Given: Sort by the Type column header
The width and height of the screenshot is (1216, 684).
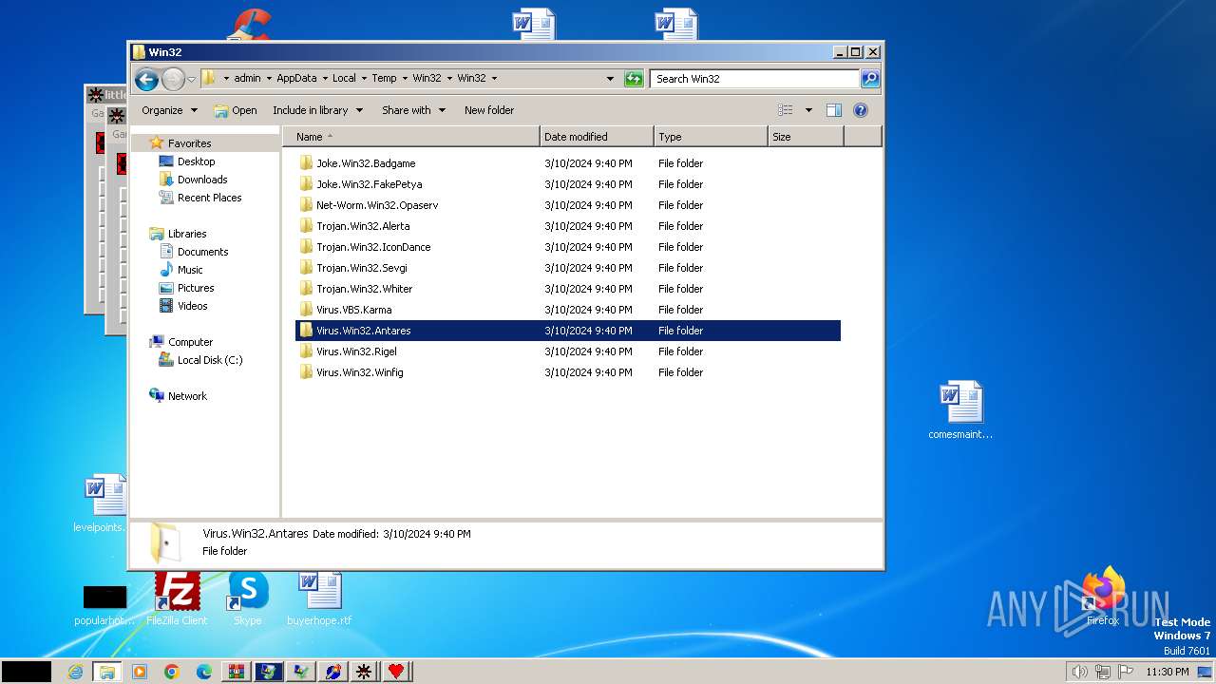Looking at the screenshot, I should pyautogui.click(x=711, y=137).
